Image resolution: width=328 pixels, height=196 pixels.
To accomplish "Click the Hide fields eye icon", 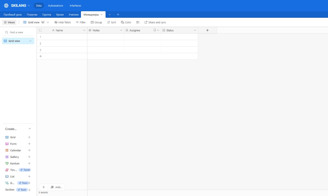I will click(56, 22).
